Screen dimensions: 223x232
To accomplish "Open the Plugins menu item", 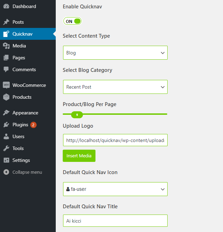I will (x=28, y=125).
